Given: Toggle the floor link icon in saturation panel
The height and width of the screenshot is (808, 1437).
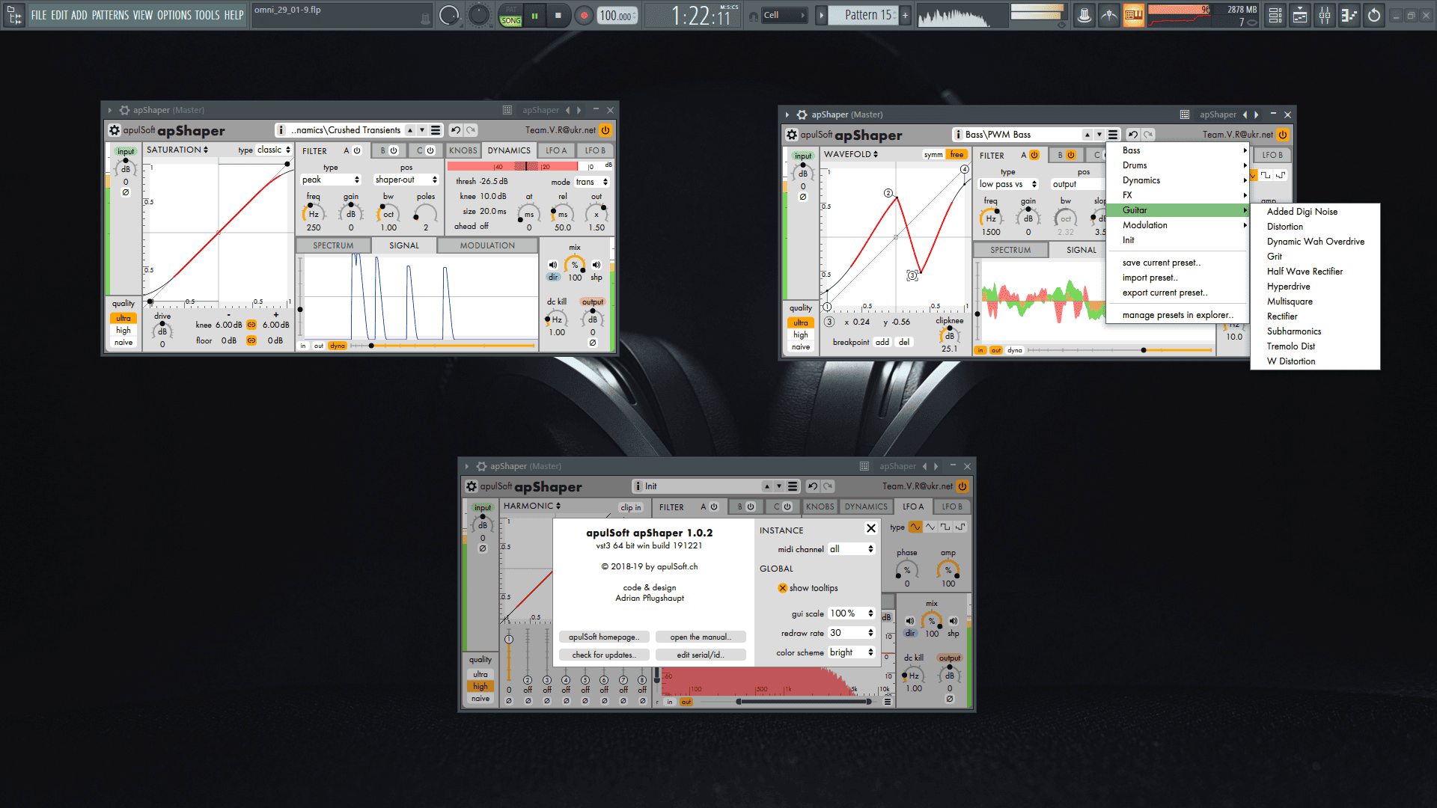Looking at the screenshot, I should pos(251,340).
